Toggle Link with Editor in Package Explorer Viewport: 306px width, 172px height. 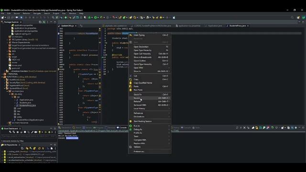point(44,22)
